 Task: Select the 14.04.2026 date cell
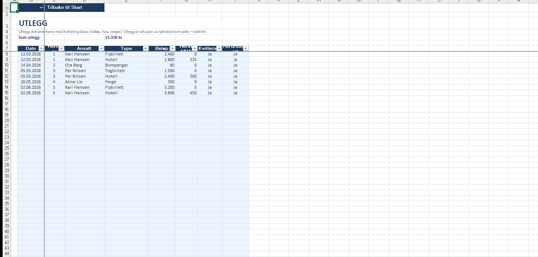click(31, 65)
